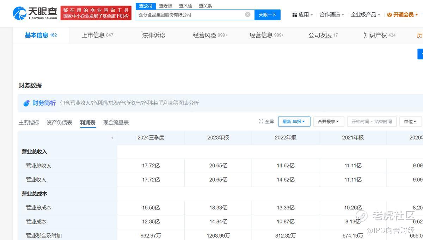Expand the 合并报表 dropdown
The width and height of the screenshot is (423, 240).
(x=328, y=122)
